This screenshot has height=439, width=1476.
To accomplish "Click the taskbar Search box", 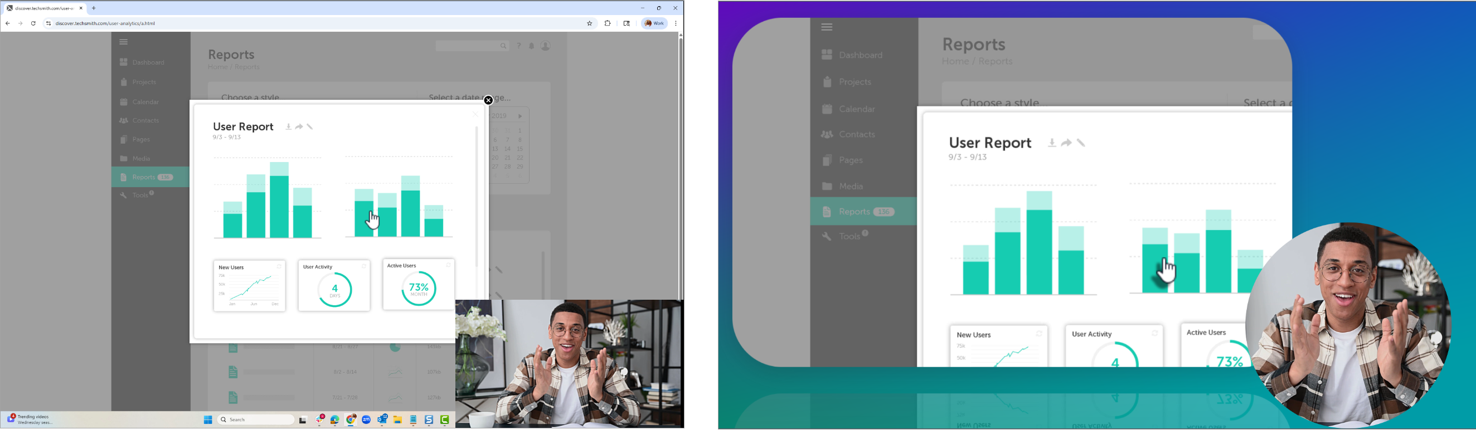I will click(255, 420).
